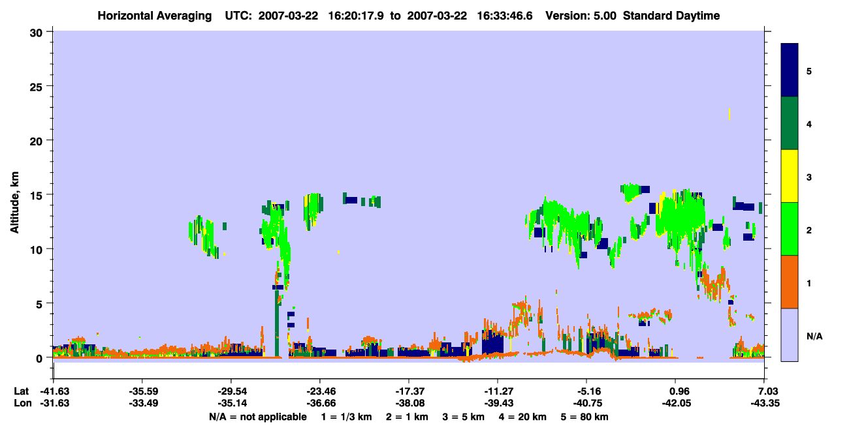Click the dark blue colorbar segment labeled 5
The width and height of the screenshot is (849, 435).
790,70
